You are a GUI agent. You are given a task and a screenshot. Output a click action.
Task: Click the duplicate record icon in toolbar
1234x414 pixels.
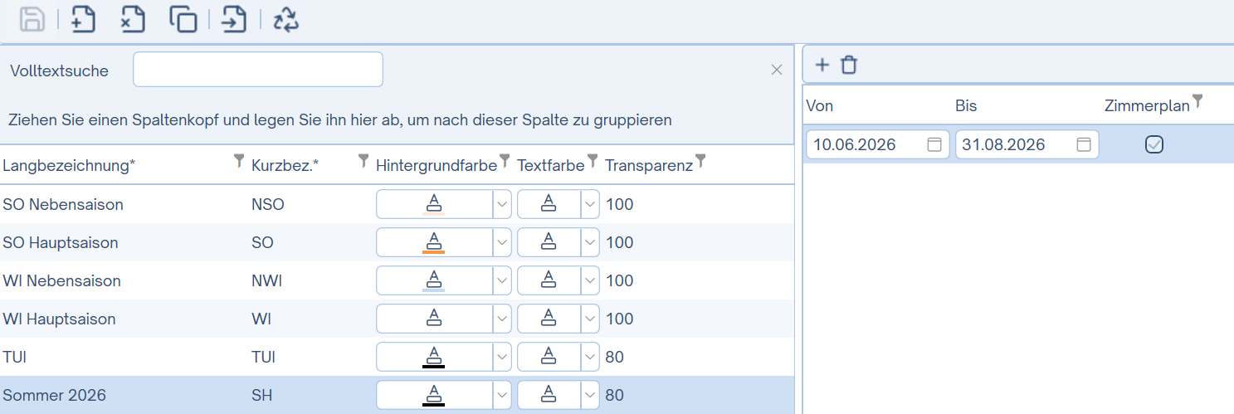point(183,19)
